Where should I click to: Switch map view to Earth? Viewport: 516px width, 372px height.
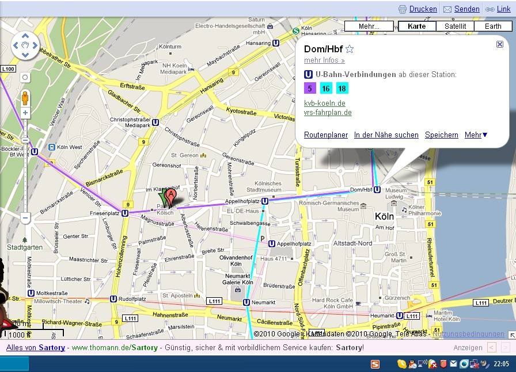493,26
